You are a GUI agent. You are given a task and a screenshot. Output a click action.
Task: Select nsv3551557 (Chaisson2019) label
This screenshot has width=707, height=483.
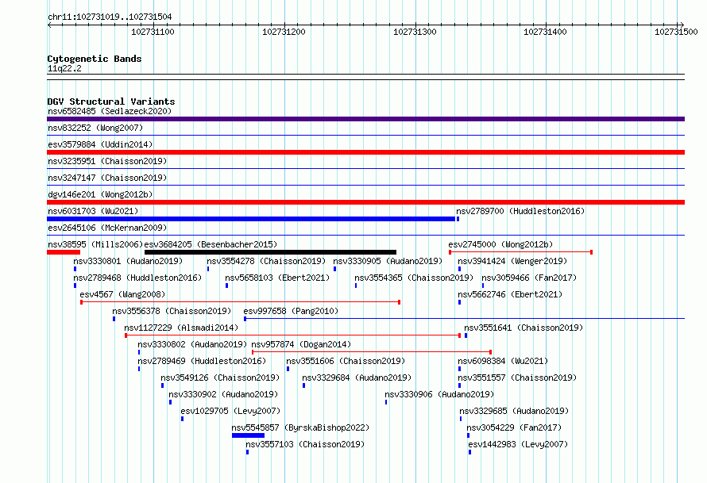[x=517, y=378]
